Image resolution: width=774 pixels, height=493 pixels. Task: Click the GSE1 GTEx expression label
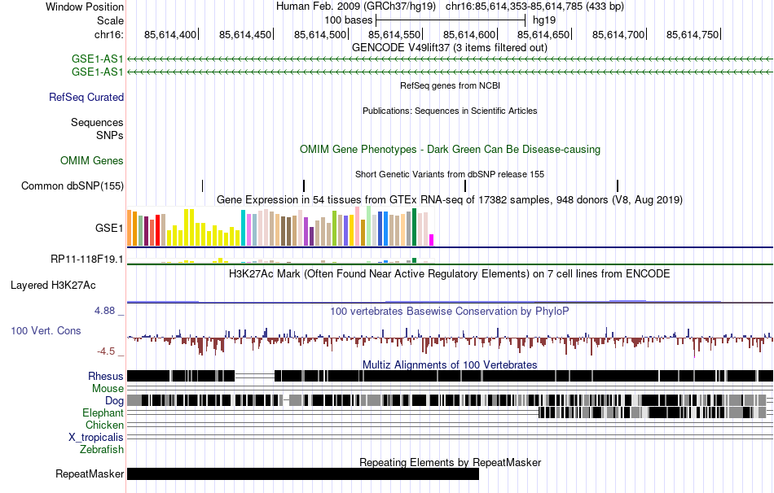pos(109,228)
